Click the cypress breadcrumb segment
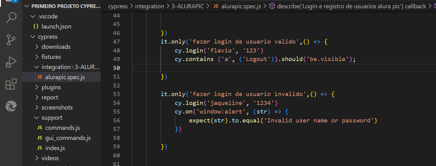 [x=118, y=6]
